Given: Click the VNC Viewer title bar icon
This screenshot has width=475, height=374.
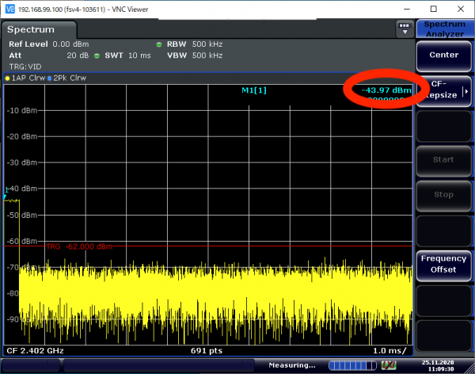Looking at the screenshot, I should 10,9.
